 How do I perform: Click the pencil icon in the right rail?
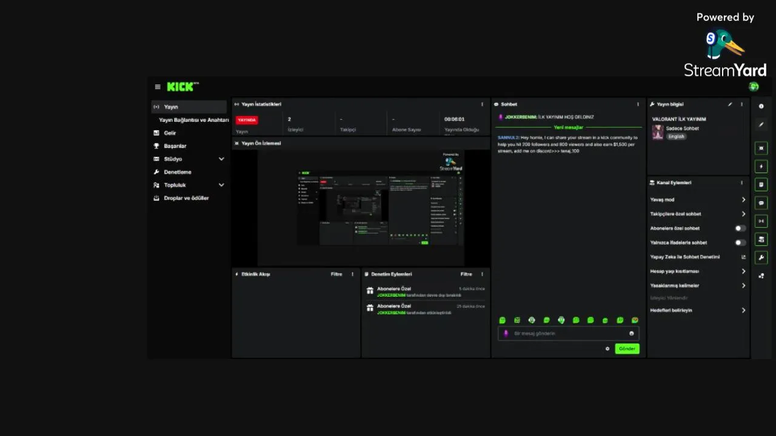[x=761, y=124]
